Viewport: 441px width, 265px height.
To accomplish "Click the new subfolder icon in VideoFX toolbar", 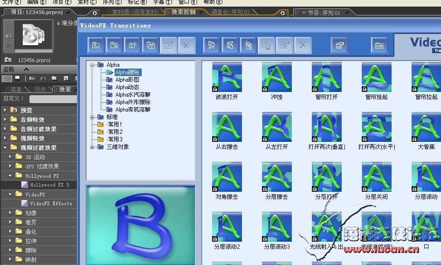I will (151, 45).
